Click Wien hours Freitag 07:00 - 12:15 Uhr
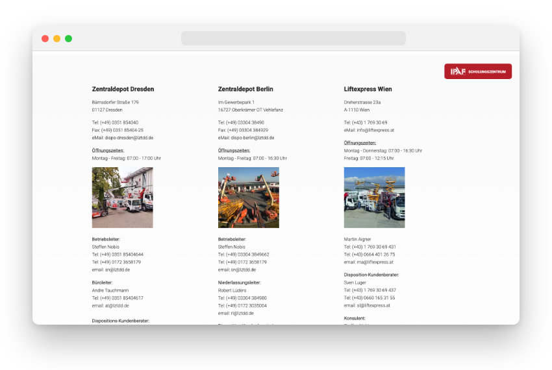Image resolution: width=552 pixels, height=370 pixels. point(369,158)
